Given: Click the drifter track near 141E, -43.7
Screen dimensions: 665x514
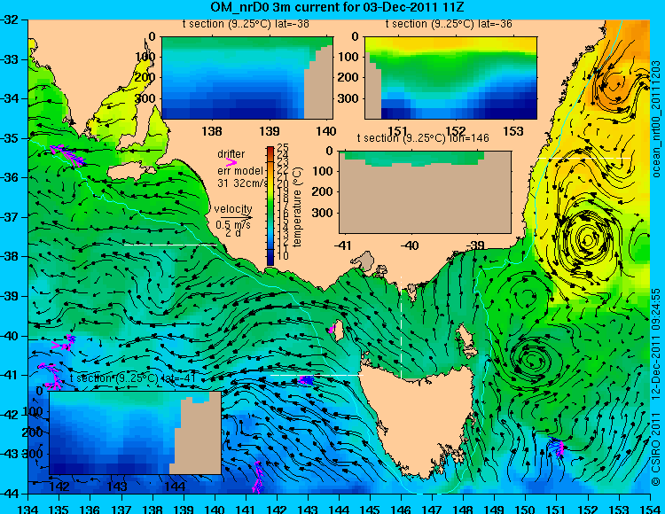Looking at the screenshot, I should [257, 478].
